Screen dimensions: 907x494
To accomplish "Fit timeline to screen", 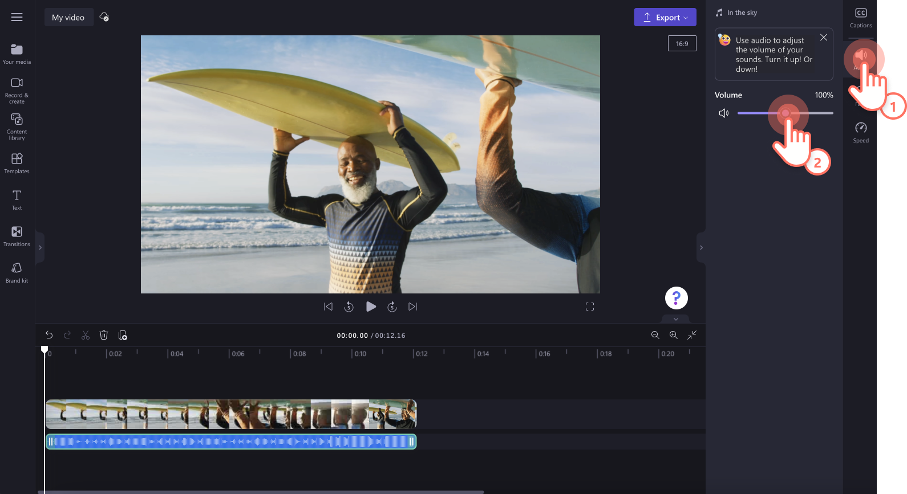I will pos(692,335).
